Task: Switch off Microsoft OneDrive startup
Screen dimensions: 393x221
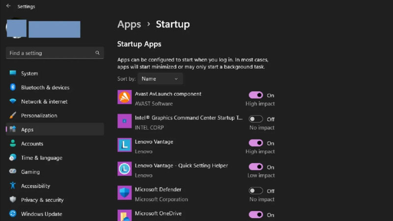Action: [255, 215]
